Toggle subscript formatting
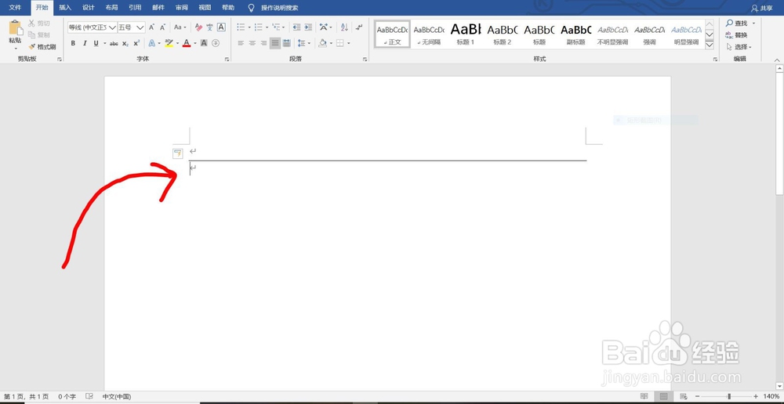The width and height of the screenshot is (784, 404). click(x=125, y=43)
